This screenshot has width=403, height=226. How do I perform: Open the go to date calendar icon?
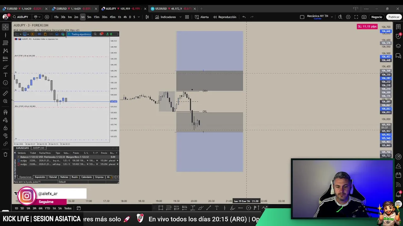coord(79,208)
